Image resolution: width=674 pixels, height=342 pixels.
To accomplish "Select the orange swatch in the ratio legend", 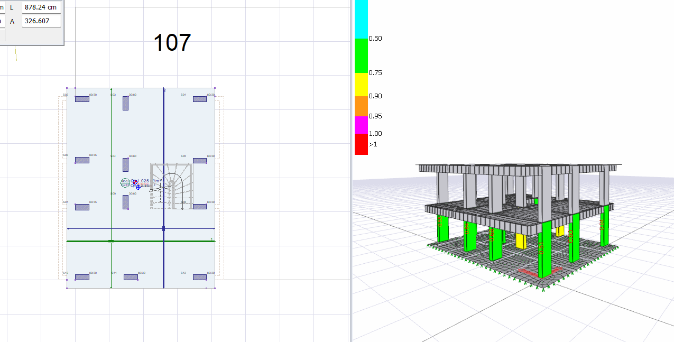I will 361,106.
